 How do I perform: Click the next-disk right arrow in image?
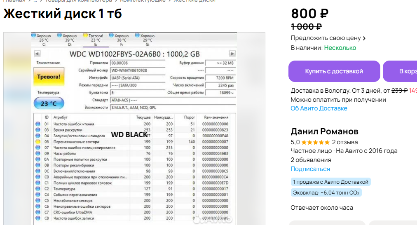coord(232,54)
